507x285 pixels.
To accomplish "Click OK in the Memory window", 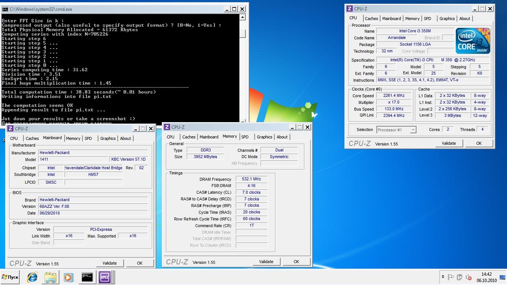I will [296, 262].
